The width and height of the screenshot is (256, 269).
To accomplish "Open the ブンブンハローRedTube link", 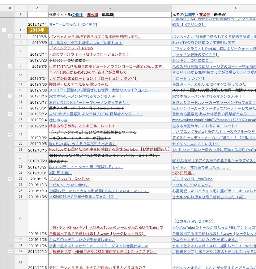I will coord(70,179).
